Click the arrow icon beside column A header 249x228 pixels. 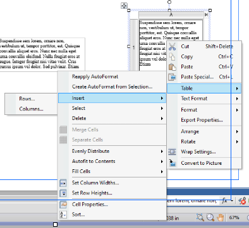(206, 15)
